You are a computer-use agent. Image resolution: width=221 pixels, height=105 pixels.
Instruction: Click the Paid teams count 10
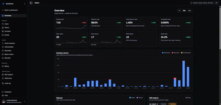(127, 37)
